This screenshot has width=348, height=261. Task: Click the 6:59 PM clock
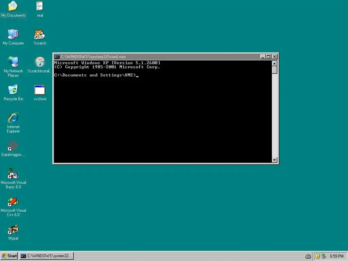click(337, 256)
